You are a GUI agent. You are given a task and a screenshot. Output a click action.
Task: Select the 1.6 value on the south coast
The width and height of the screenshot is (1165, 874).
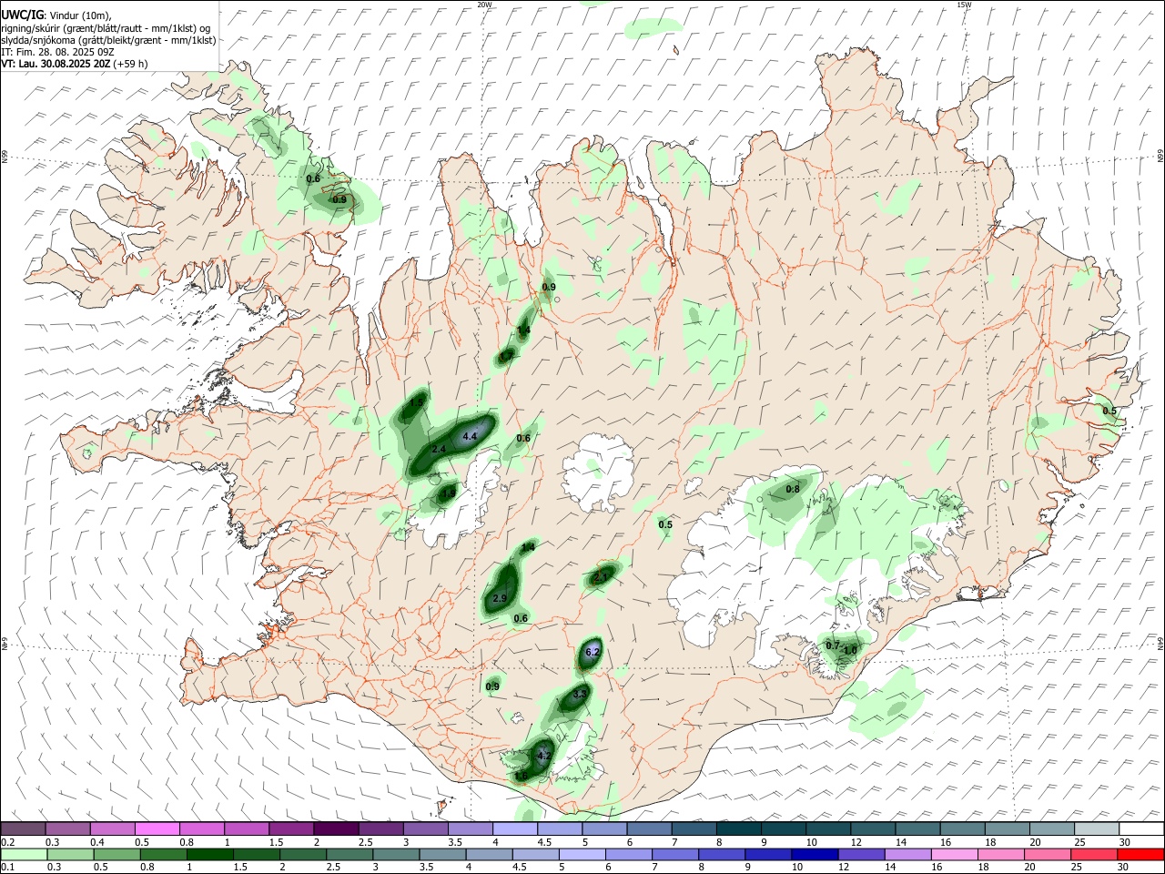(521, 776)
